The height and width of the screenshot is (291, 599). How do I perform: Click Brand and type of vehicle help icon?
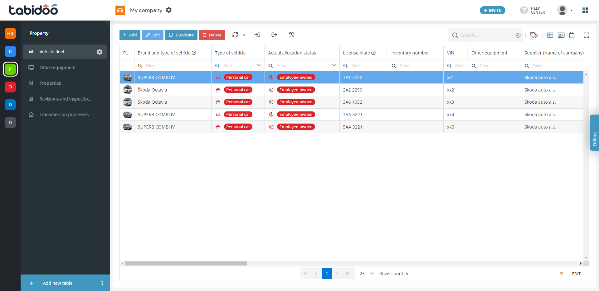pyautogui.click(x=194, y=53)
